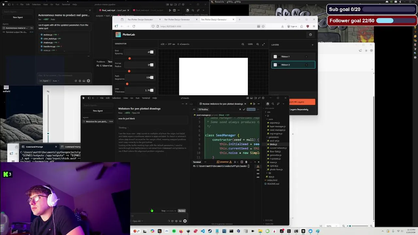Adjust the Path Segments slider handle
418x235 pixels.
click(x=127, y=84)
